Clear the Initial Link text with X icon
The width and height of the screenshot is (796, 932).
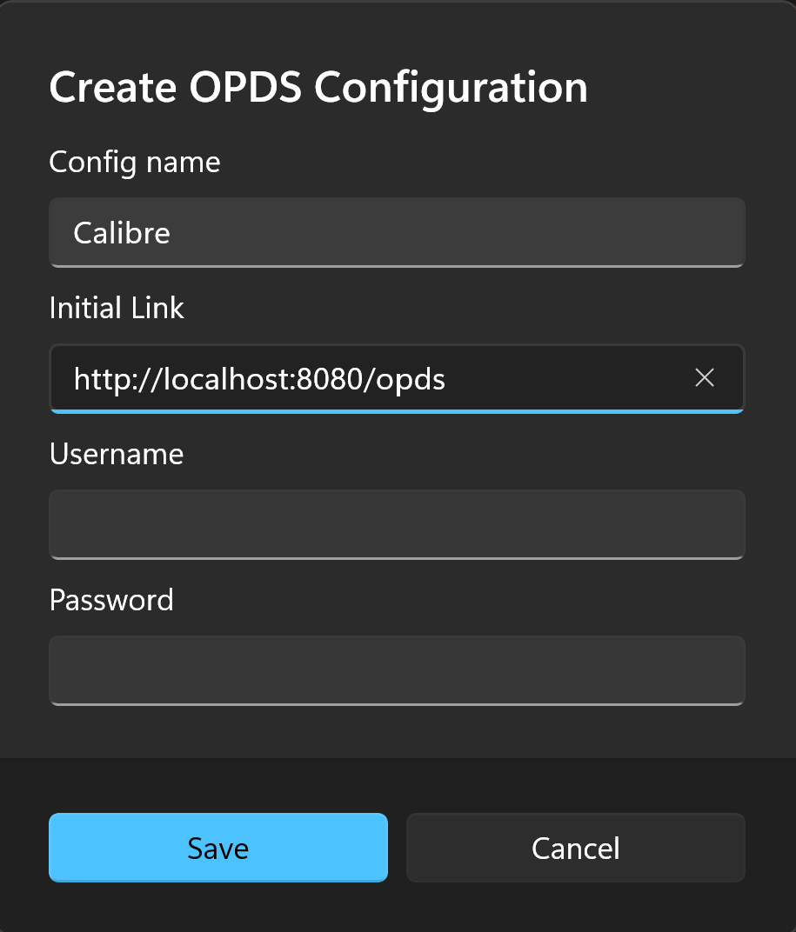click(x=705, y=378)
